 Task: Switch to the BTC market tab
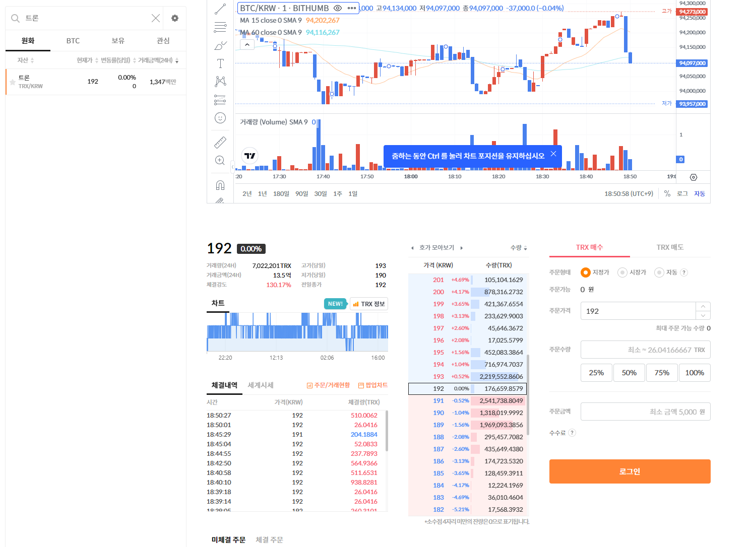pyautogui.click(x=73, y=41)
